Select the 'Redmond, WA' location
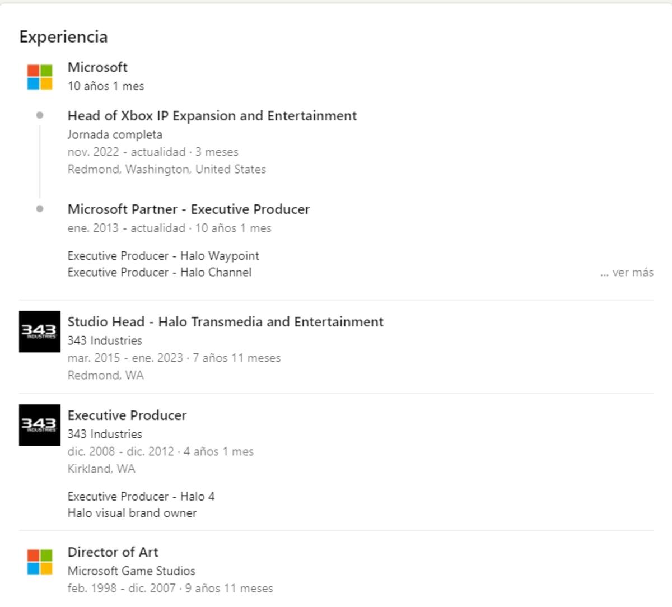The image size is (672, 607). pos(106,376)
